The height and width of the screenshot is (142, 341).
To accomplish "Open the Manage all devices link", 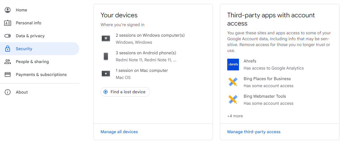I will 119,132.
